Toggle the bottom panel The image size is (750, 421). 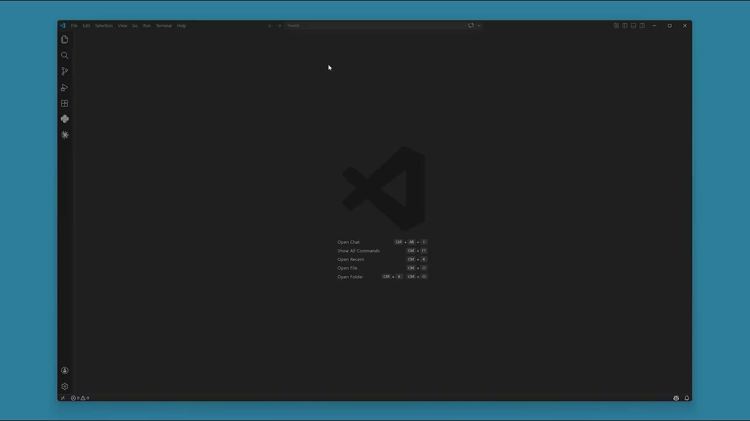633,26
